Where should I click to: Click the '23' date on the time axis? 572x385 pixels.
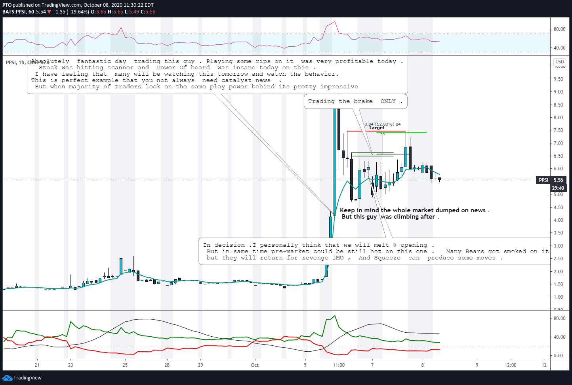(x=71, y=365)
